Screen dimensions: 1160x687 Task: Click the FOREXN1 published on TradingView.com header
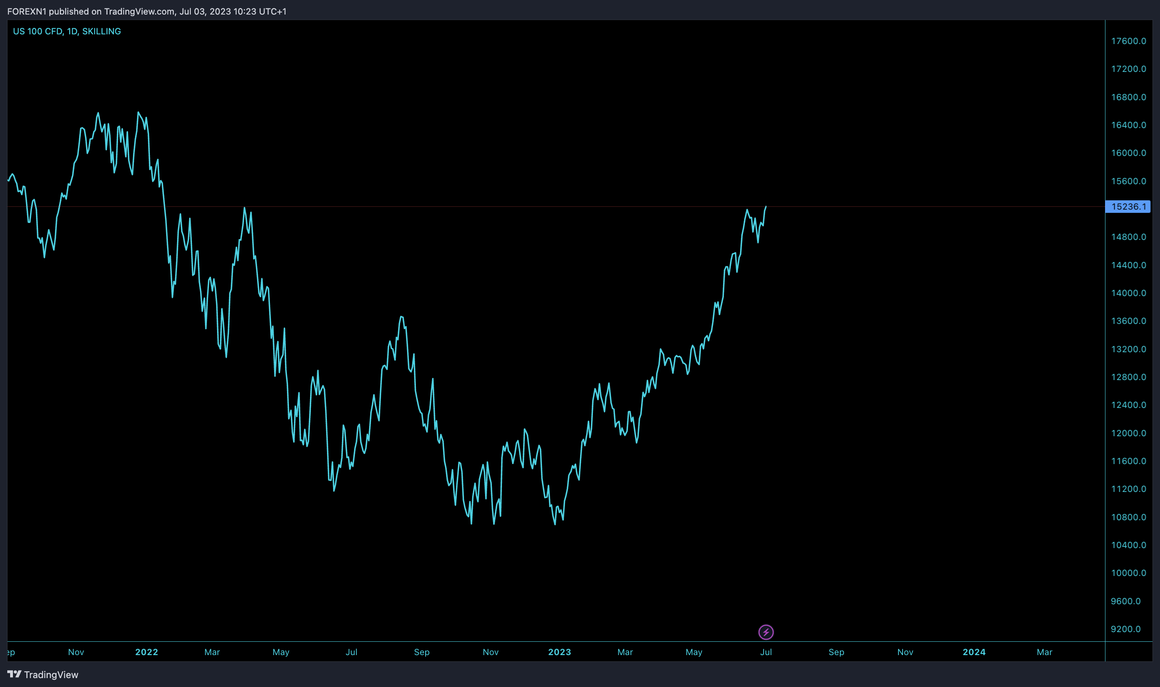tap(147, 11)
